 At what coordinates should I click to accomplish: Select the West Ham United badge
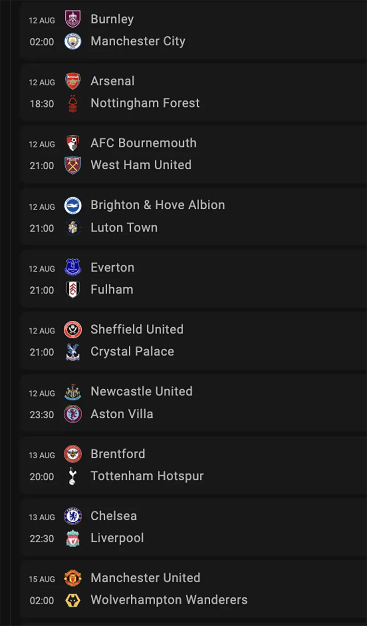pyautogui.click(x=73, y=165)
